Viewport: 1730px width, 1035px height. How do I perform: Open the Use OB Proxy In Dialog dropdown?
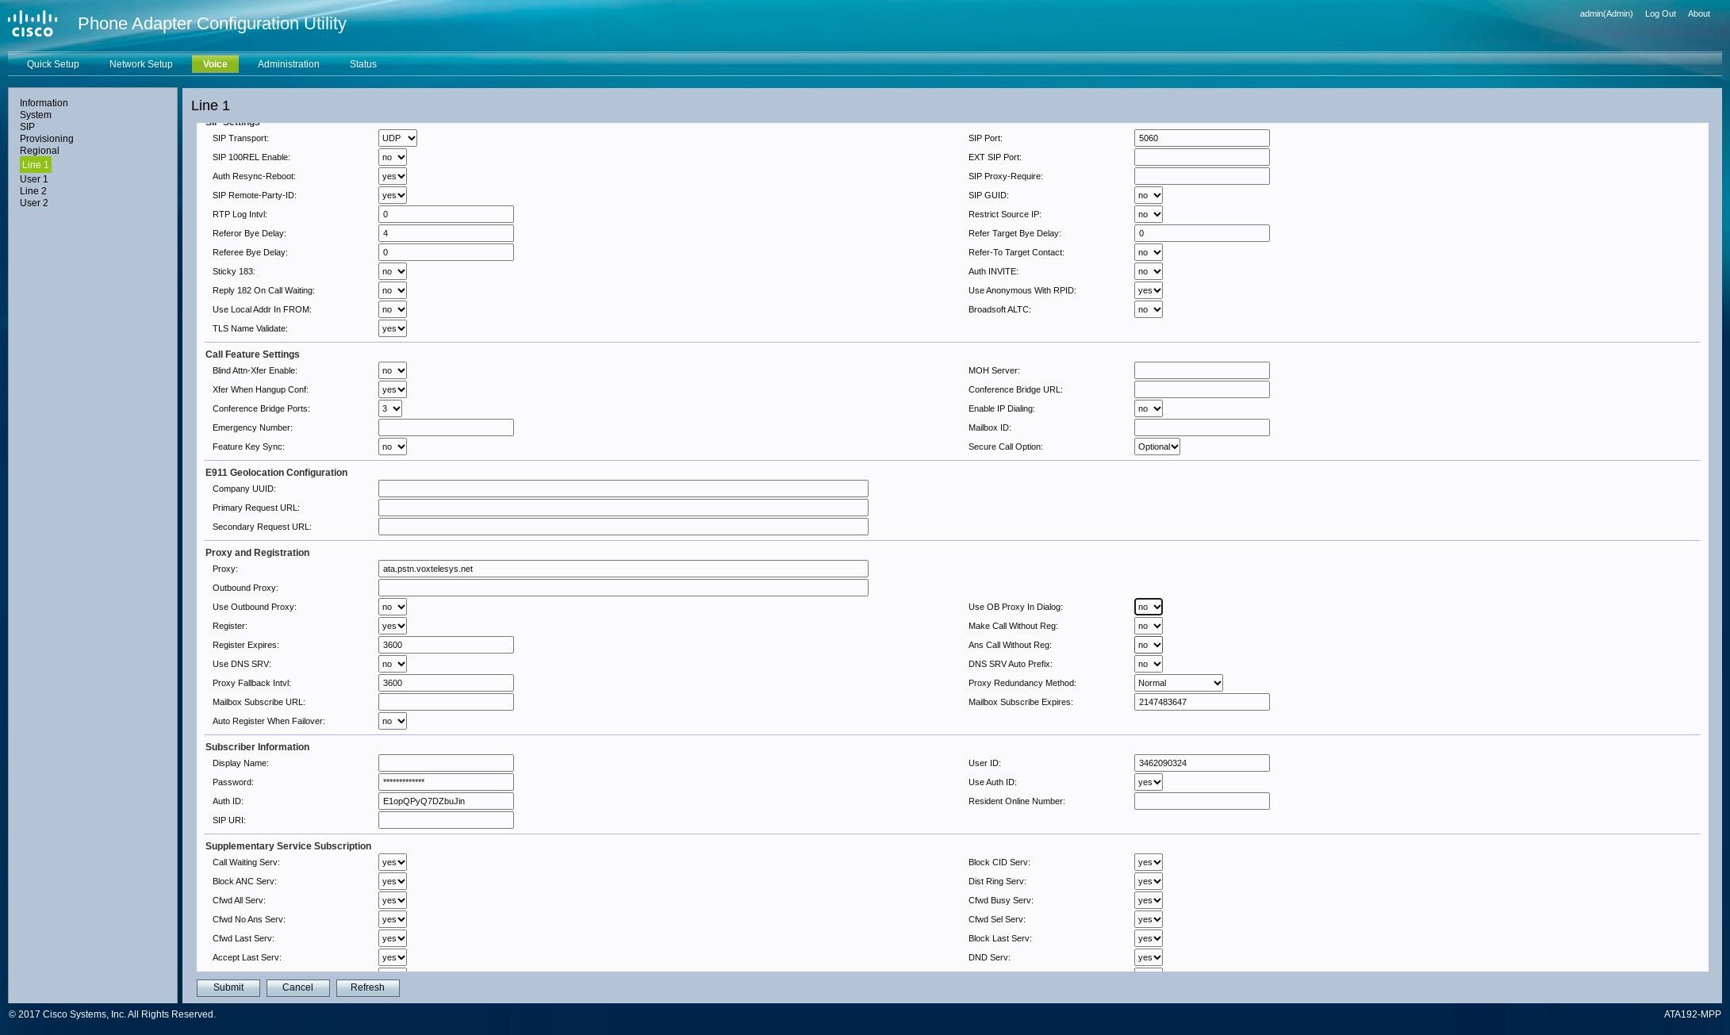(1149, 607)
